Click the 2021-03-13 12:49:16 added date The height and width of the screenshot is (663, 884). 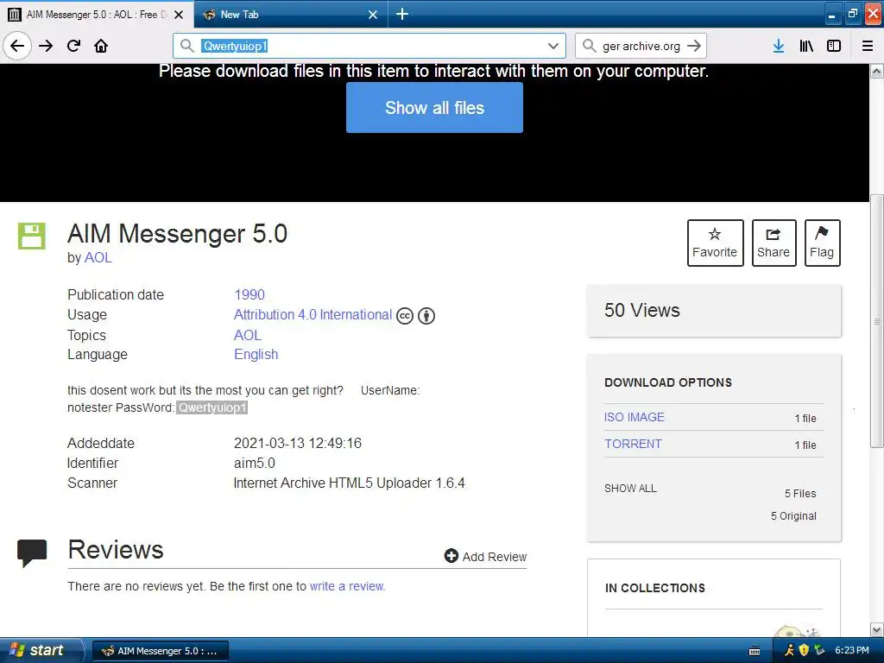coord(298,443)
